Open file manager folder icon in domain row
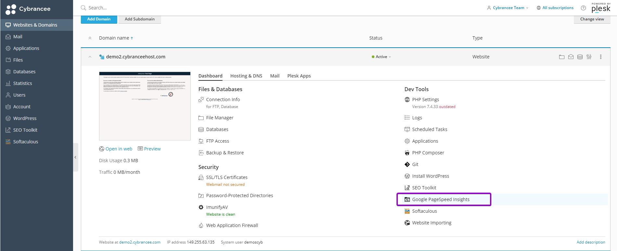This screenshot has width=617, height=251. (561, 57)
